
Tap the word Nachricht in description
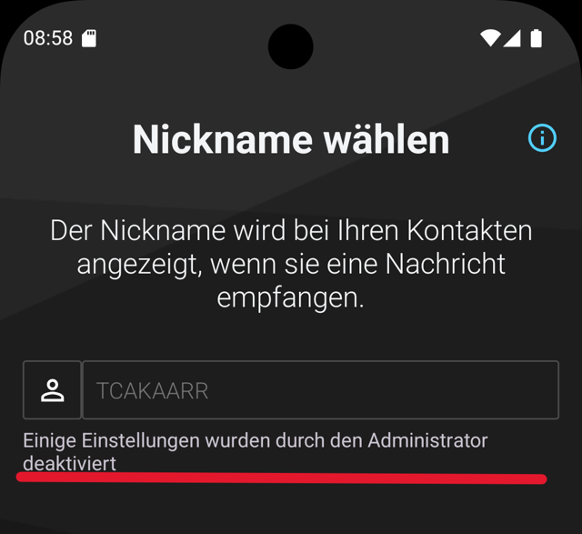tap(445, 264)
